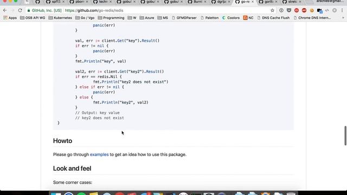Image resolution: width=347 pixels, height=195 pixels.
Task: Click the Look and feel heading
Action: [x=72, y=168]
